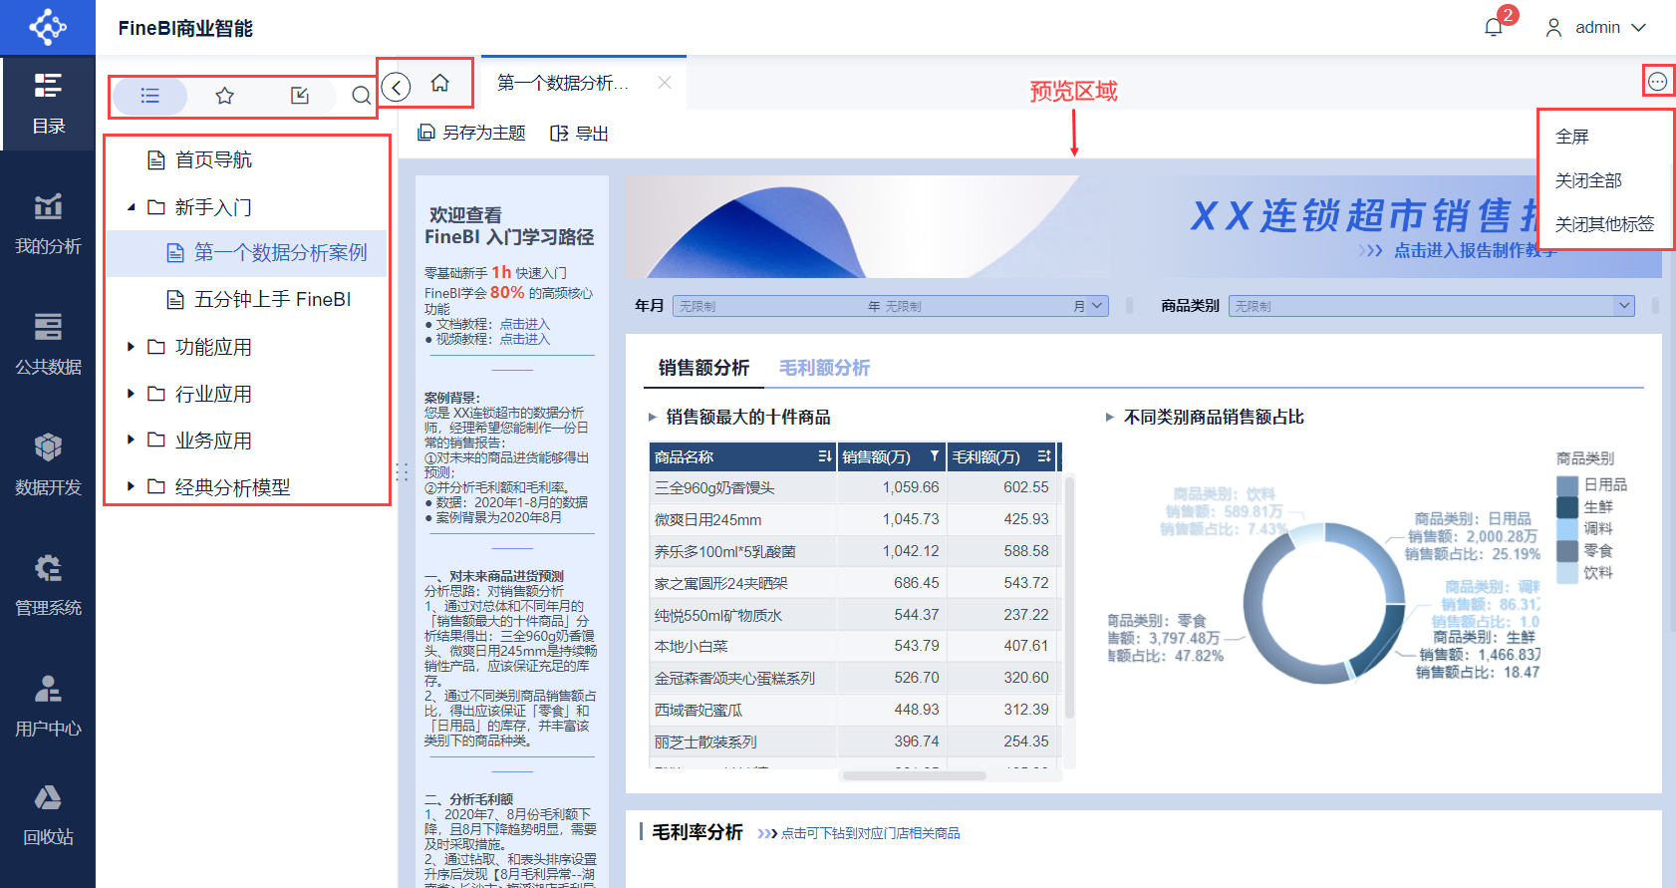This screenshot has width=1676, height=888.
Task: Filter the 销售额(万) column
Action: (935, 456)
